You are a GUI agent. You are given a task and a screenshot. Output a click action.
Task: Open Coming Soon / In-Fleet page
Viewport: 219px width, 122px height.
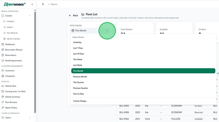15,91
